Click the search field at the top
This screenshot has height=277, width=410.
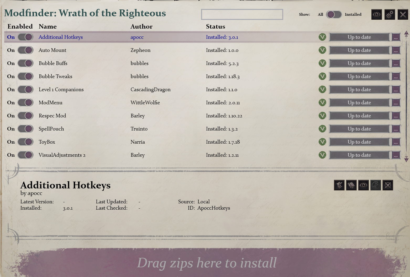tap(242, 14)
